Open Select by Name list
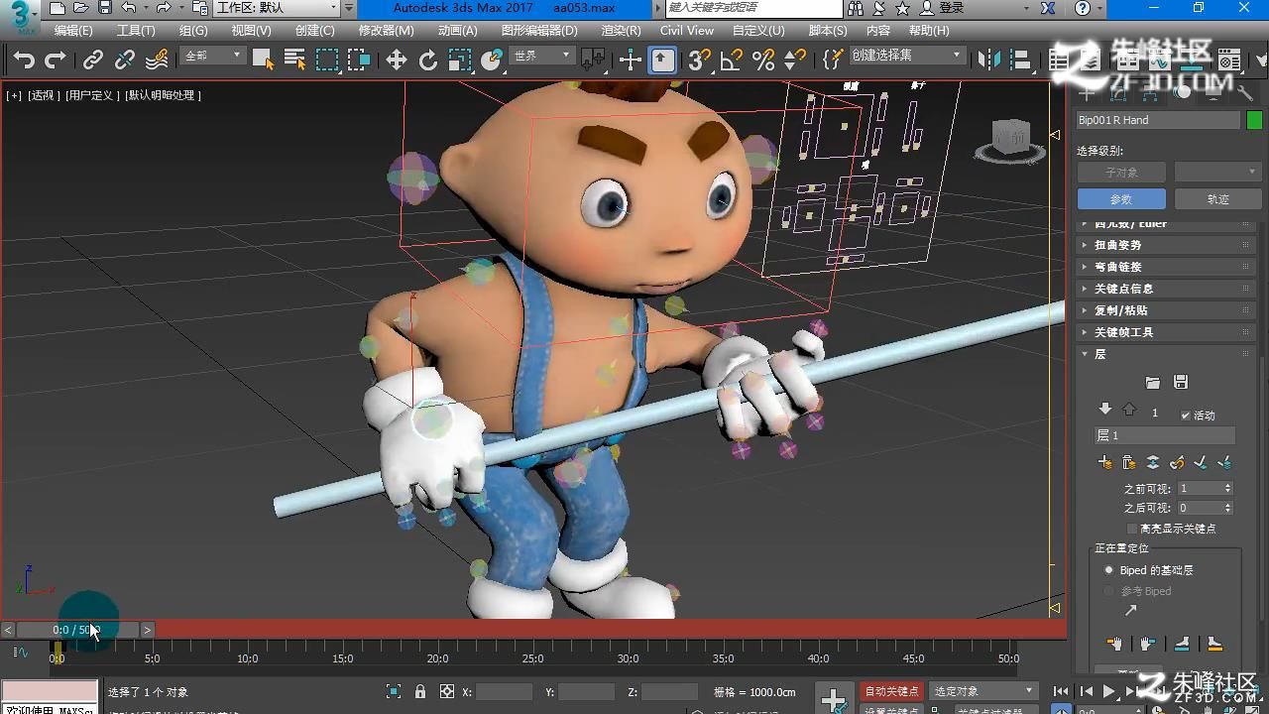 [294, 60]
